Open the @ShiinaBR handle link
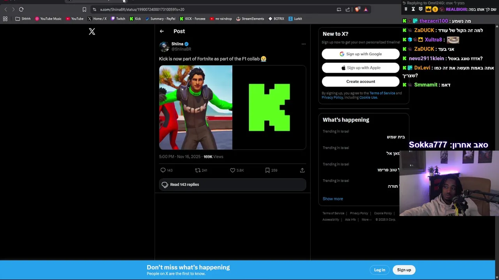Screen dimensions: 499x280 [x=181, y=49]
